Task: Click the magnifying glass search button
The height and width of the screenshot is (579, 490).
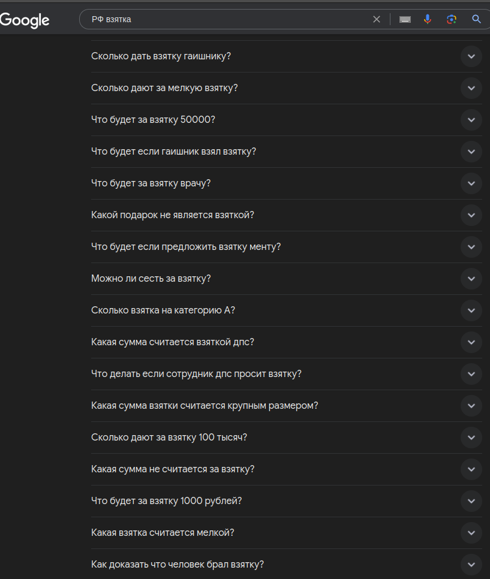Action: 476,19
